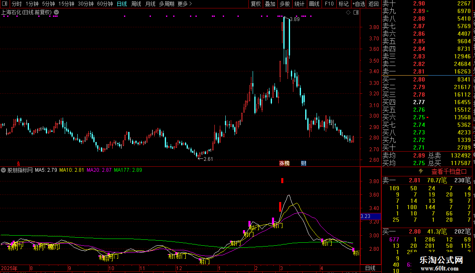The image size is (475, 273).
Task: Open 查看千档盘口 link
Action: 449,172
